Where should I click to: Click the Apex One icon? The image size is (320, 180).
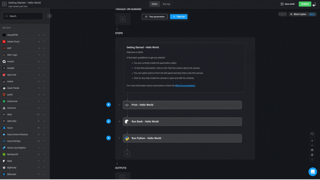4,75
